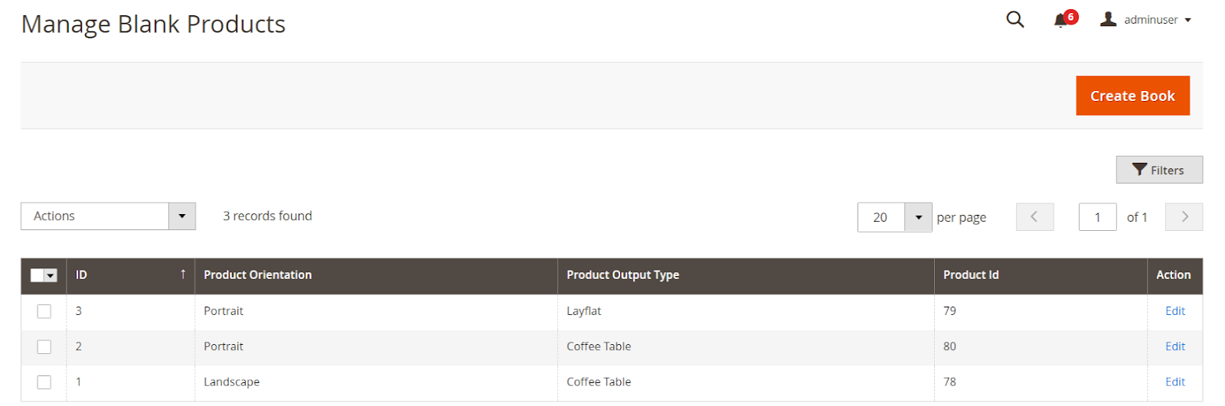Image resolution: width=1225 pixels, height=406 pixels.
Task: Go to next page arrow
Action: coord(1184,217)
